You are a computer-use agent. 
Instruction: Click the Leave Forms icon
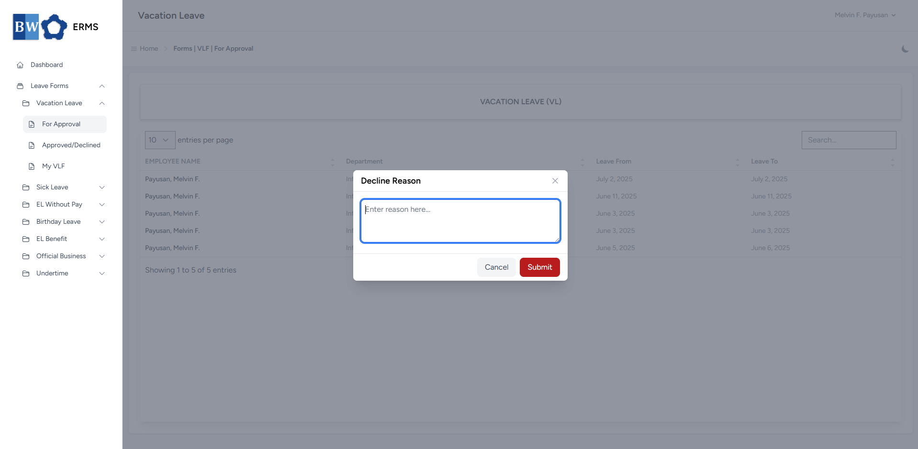[20, 86]
